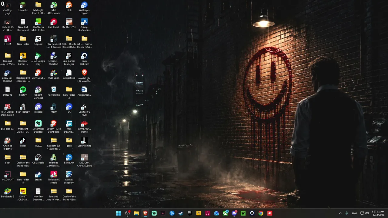
Task: Click the Chained Together desktop icon
Action: pos(8,144)
